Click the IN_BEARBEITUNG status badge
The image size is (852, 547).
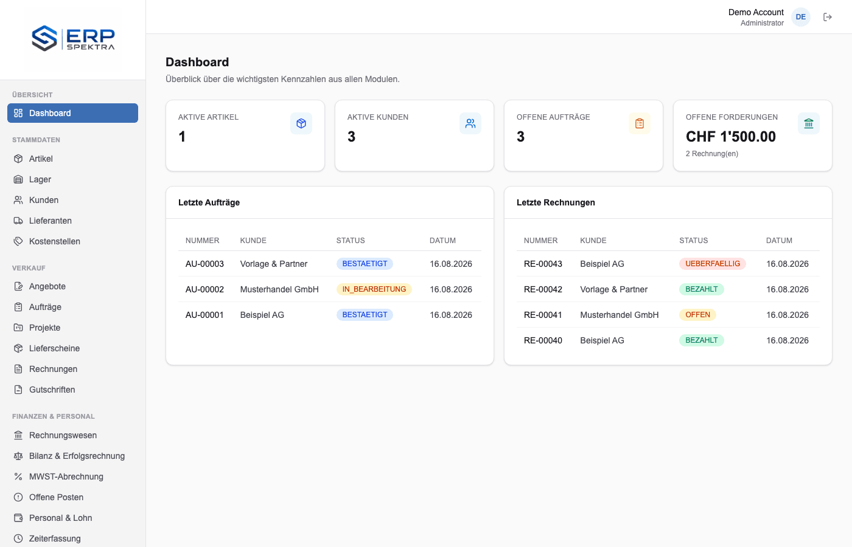(x=374, y=289)
